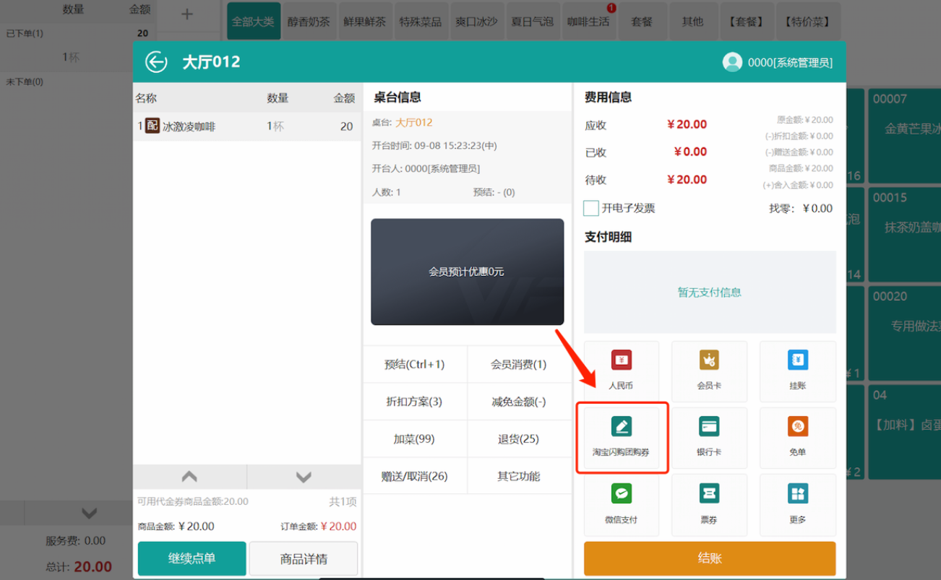Open 其他 category tab
Screen dimensions: 941x580
pyautogui.click(x=692, y=22)
